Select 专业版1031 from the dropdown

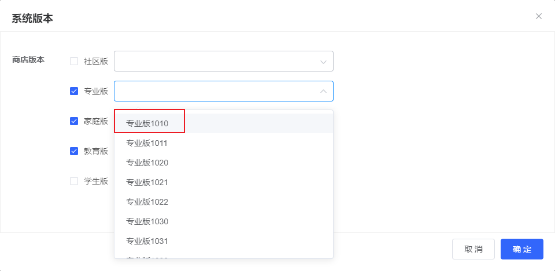[x=147, y=241]
